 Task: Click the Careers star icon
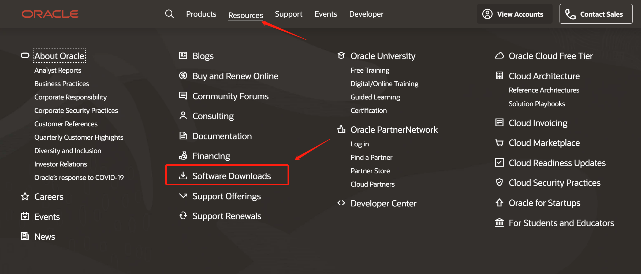point(25,196)
